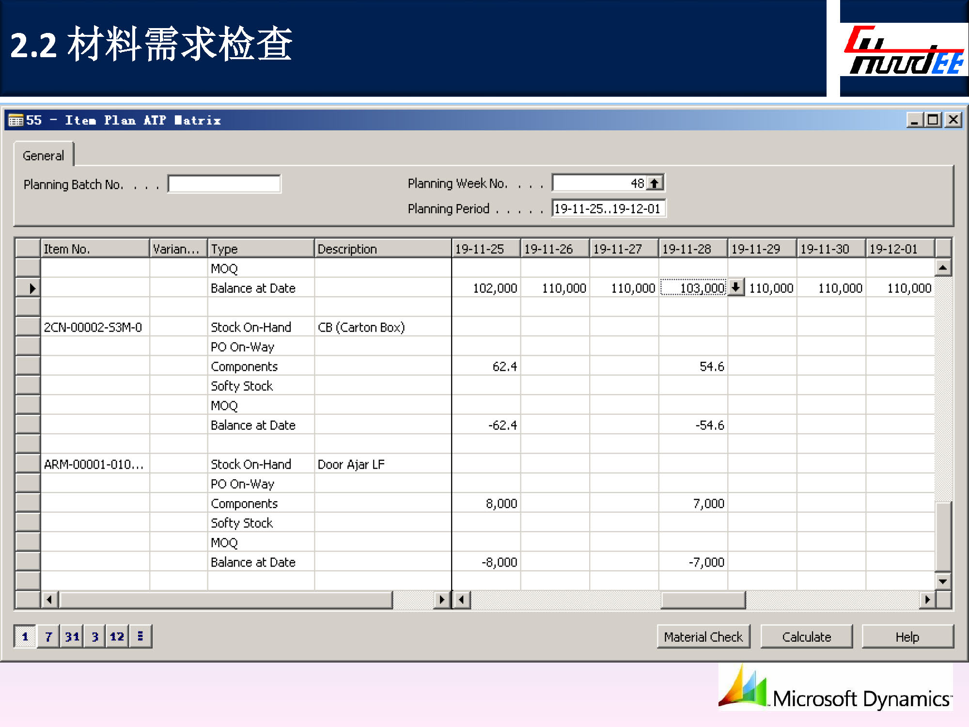This screenshot has height=727, width=969.
Task: Open the General tab
Action: coord(44,156)
